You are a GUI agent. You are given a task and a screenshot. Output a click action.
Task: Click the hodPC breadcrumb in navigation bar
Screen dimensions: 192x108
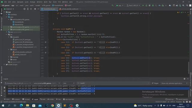click(x=68, y=5)
